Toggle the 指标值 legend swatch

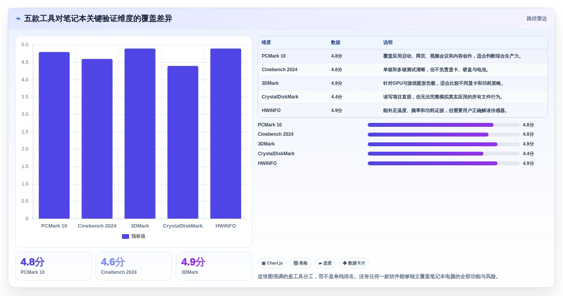[x=126, y=236]
